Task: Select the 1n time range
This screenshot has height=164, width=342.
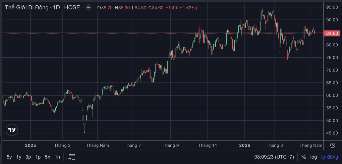Action: tap(57, 157)
